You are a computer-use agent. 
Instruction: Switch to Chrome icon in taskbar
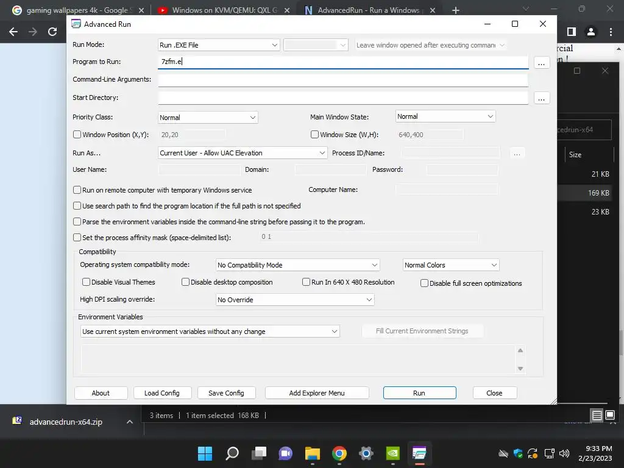tap(339, 453)
